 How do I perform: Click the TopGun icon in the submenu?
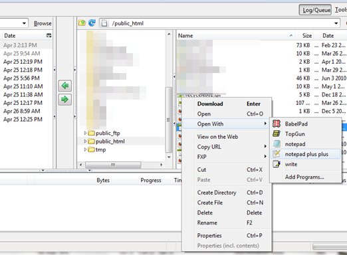277,133
